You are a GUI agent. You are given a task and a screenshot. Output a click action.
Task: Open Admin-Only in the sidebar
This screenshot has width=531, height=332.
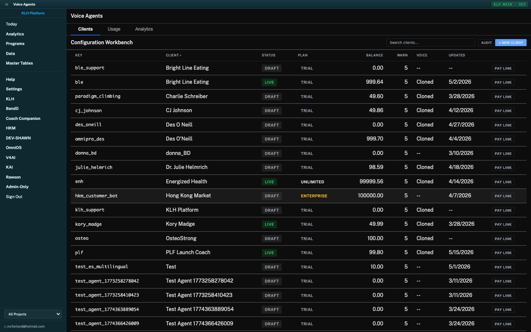coord(17,187)
